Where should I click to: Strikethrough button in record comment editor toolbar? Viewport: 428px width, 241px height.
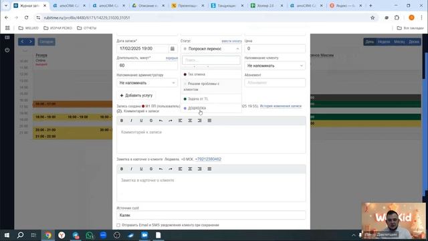(x=151, y=120)
